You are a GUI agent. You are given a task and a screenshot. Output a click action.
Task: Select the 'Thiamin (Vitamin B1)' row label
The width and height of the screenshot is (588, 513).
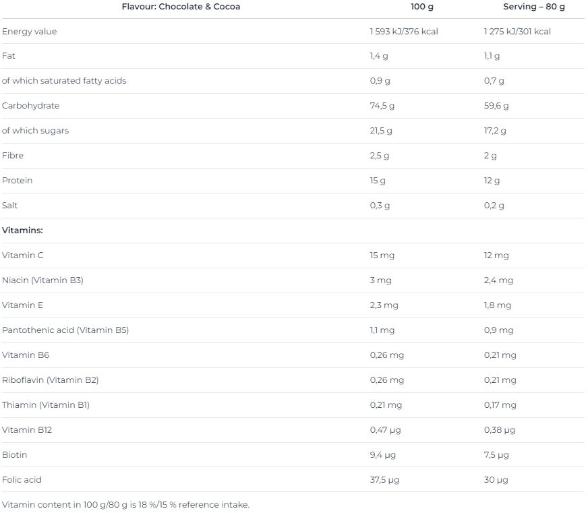click(x=46, y=405)
